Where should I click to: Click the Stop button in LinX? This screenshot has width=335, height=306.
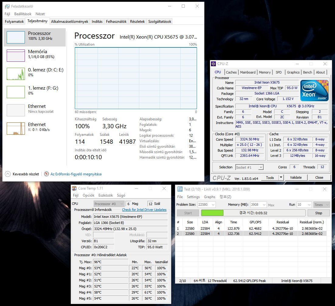tap(318, 213)
